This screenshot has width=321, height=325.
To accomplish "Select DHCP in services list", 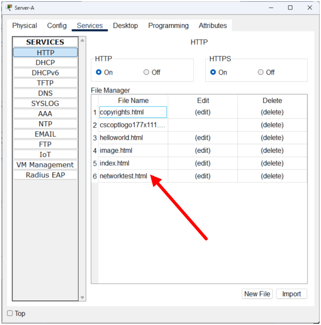I will pos(45,63).
